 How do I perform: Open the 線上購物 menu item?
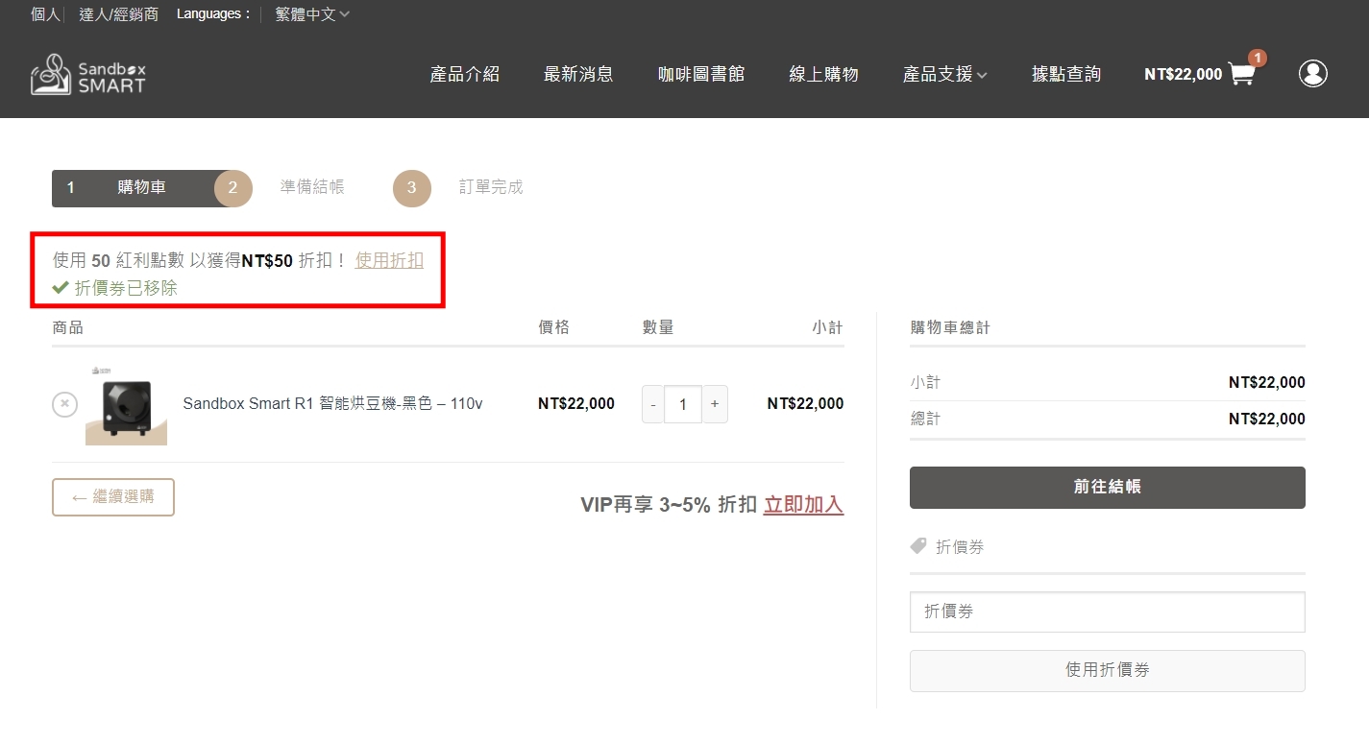[823, 74]
